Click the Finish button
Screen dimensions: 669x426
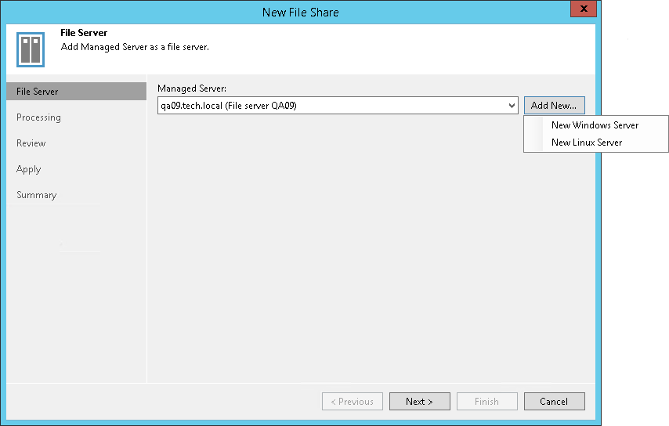tap(486, 401)
